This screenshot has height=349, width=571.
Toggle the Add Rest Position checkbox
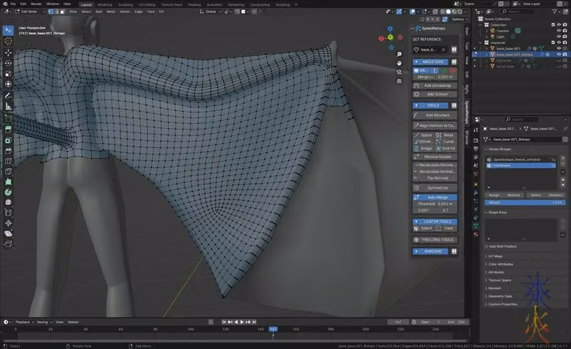[x=487, y=246]
